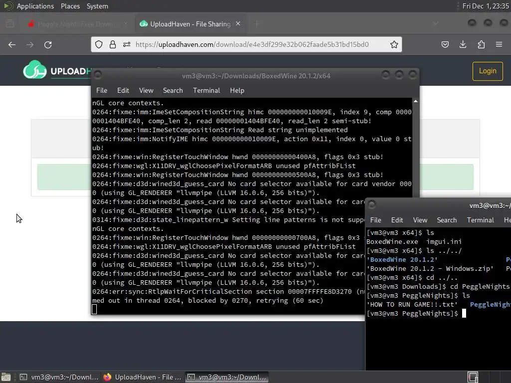Click the browser forward arrow
511x383 pixels.
click(x=30, y=44)
